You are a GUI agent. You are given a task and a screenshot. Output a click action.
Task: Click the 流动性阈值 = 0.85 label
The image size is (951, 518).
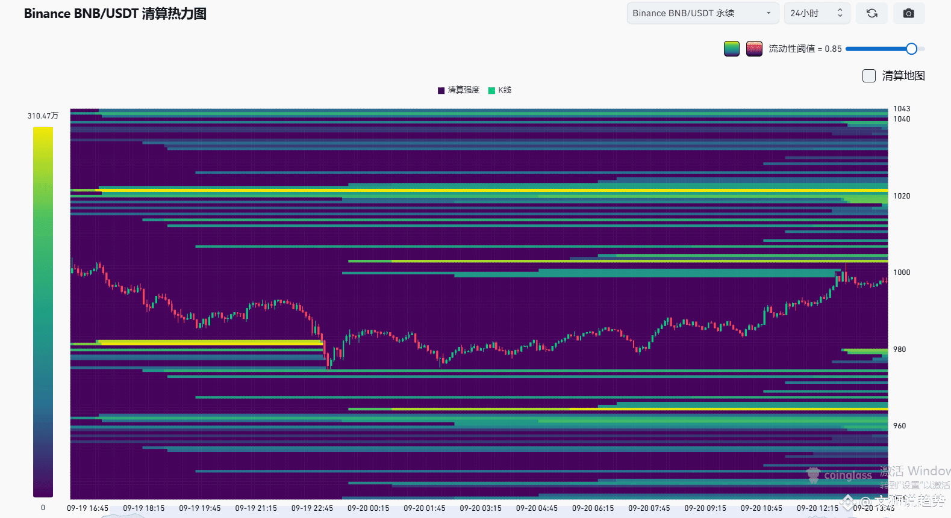[x=805, y=49]
